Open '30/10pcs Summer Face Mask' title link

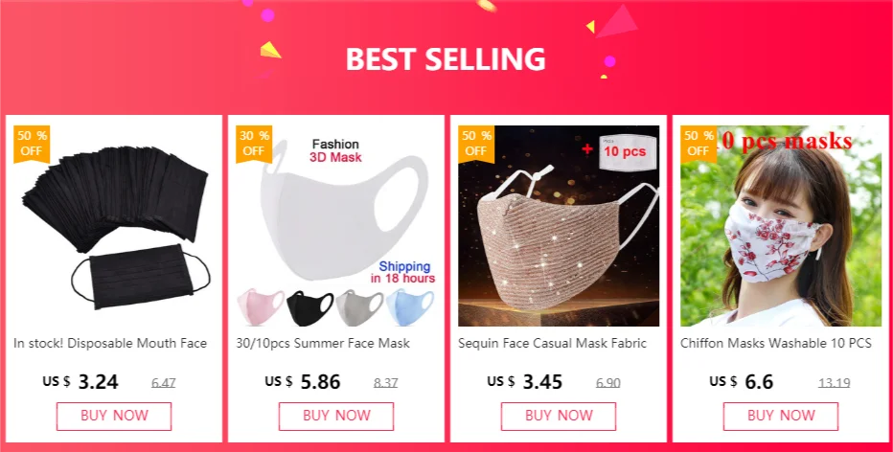323,343
